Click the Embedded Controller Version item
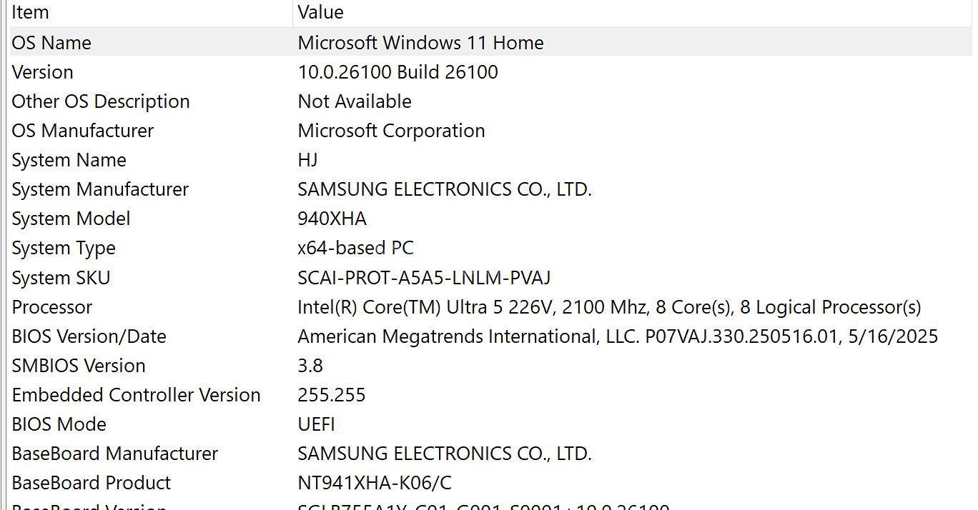This screenshot has width=978, height=510. (137, 395)
